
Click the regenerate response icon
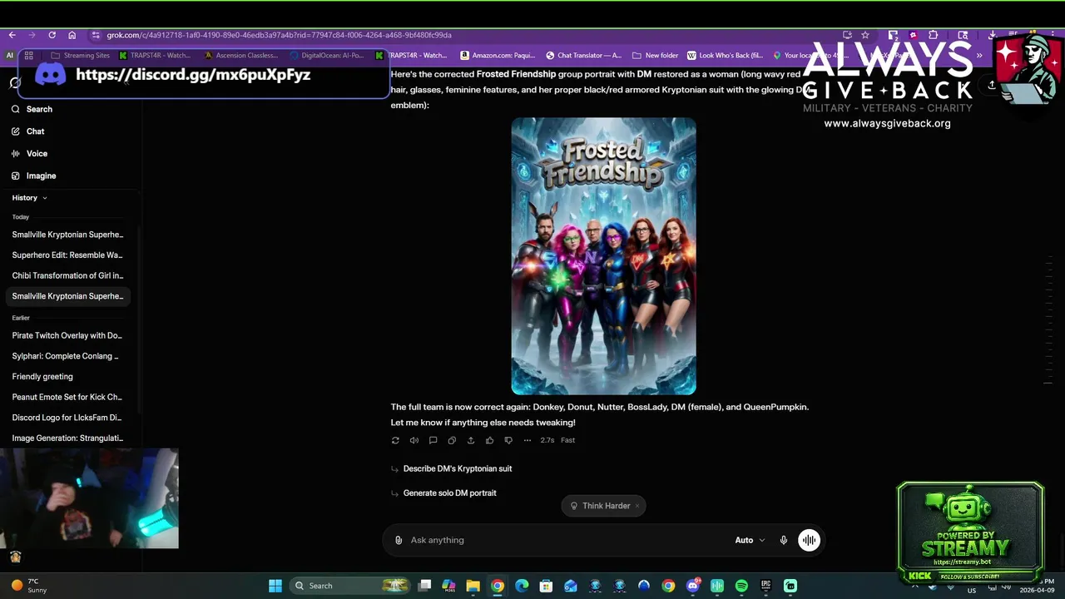[395, 440]
